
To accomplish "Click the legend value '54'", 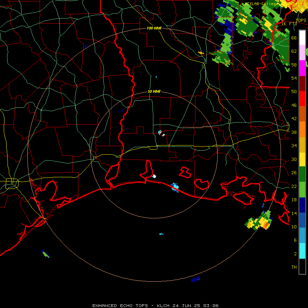I will 294,78.
